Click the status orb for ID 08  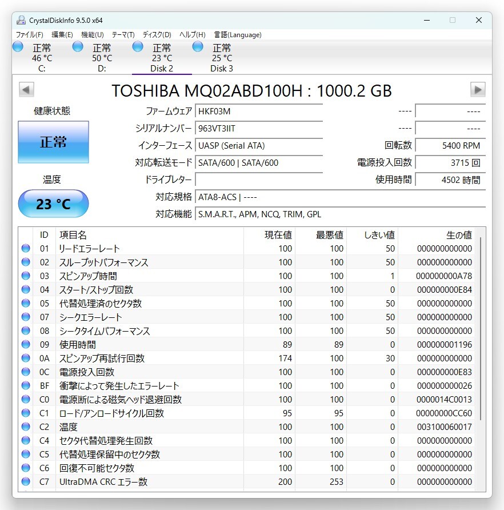pos(26,331)
